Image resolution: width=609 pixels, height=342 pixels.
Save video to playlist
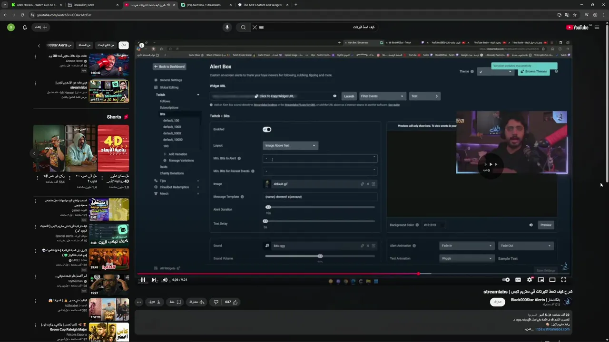tap(175, 302)
